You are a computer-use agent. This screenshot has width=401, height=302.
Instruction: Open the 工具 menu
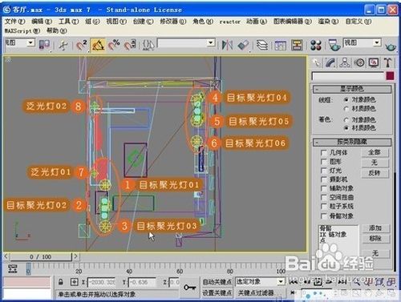(x=68, y=22)
